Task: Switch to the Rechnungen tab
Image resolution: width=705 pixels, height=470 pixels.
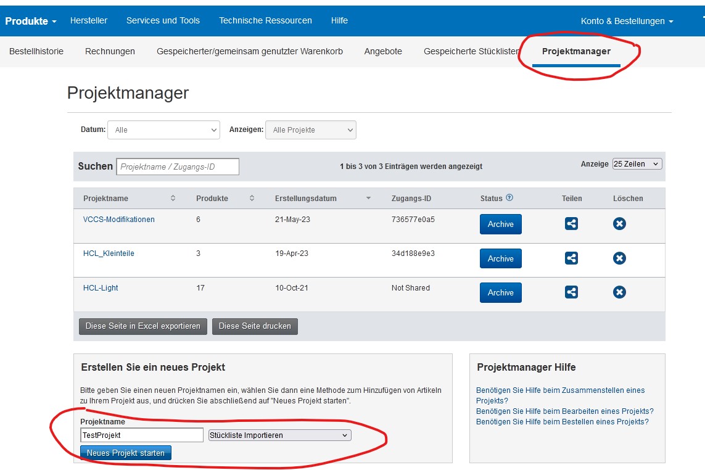Action: tap(110, 52)
